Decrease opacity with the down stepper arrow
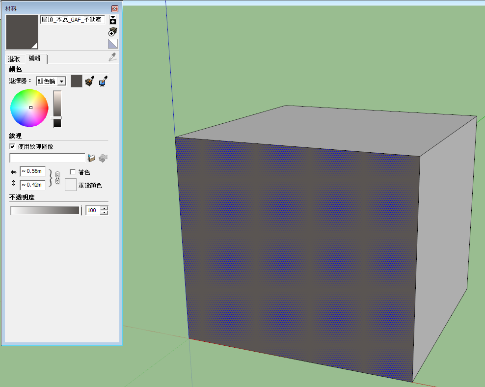 click(x=104, y=213)
